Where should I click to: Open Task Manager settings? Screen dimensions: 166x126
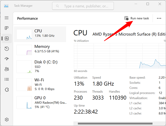(x=7, y=120)
